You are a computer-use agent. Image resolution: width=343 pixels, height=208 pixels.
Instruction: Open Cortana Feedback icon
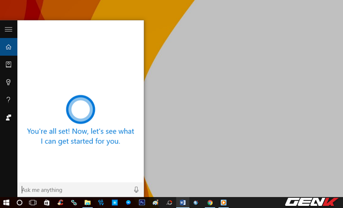coord(9,117)
